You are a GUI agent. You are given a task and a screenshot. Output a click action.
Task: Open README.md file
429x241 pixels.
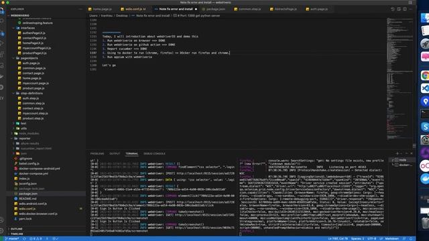pos(27,199)
